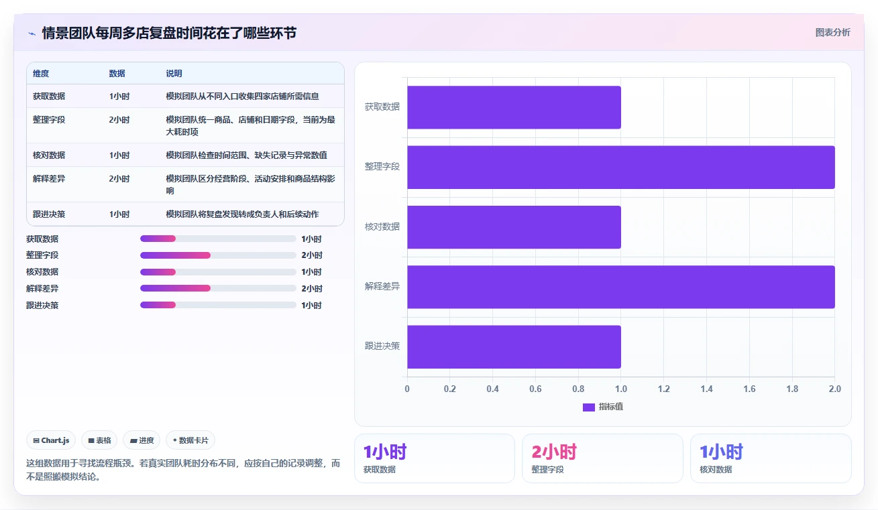Click the description starting 模拟团队统一商品

(x=251, y=126)
